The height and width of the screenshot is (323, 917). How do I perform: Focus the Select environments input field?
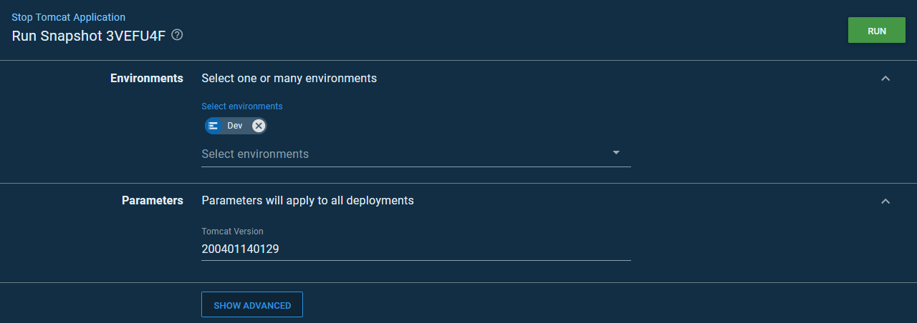click(401, 154)
